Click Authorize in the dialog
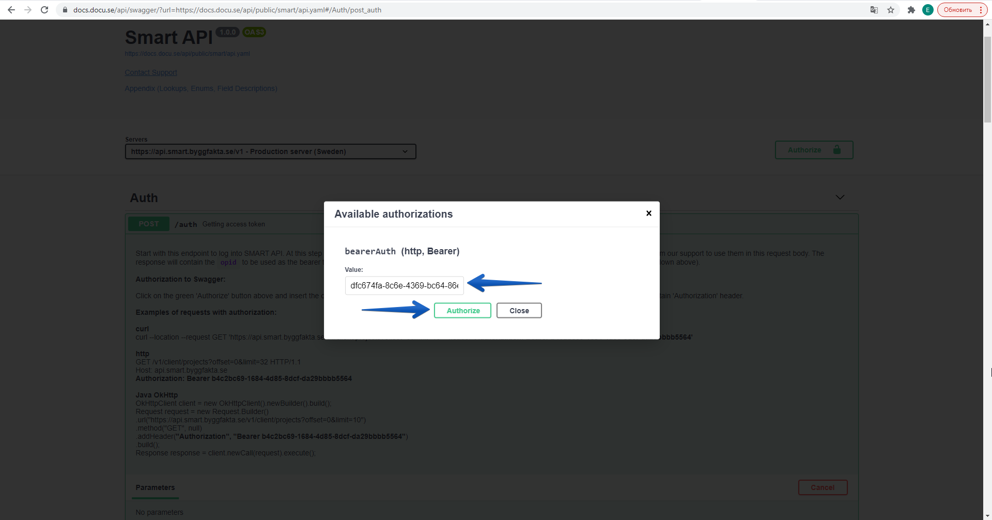 (x=462, y=310)
